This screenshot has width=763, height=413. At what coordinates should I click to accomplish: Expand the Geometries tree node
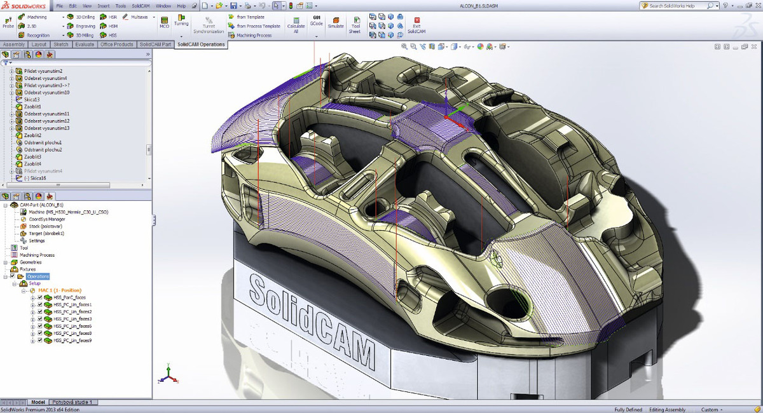(5, 262)
